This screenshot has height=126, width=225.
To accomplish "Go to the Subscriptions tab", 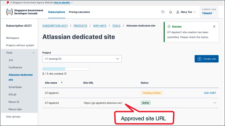I will tap(57, 12).
